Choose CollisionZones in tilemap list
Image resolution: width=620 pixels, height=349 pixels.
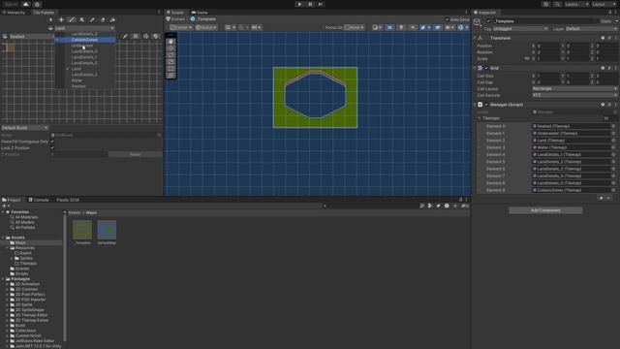[85, 40]
